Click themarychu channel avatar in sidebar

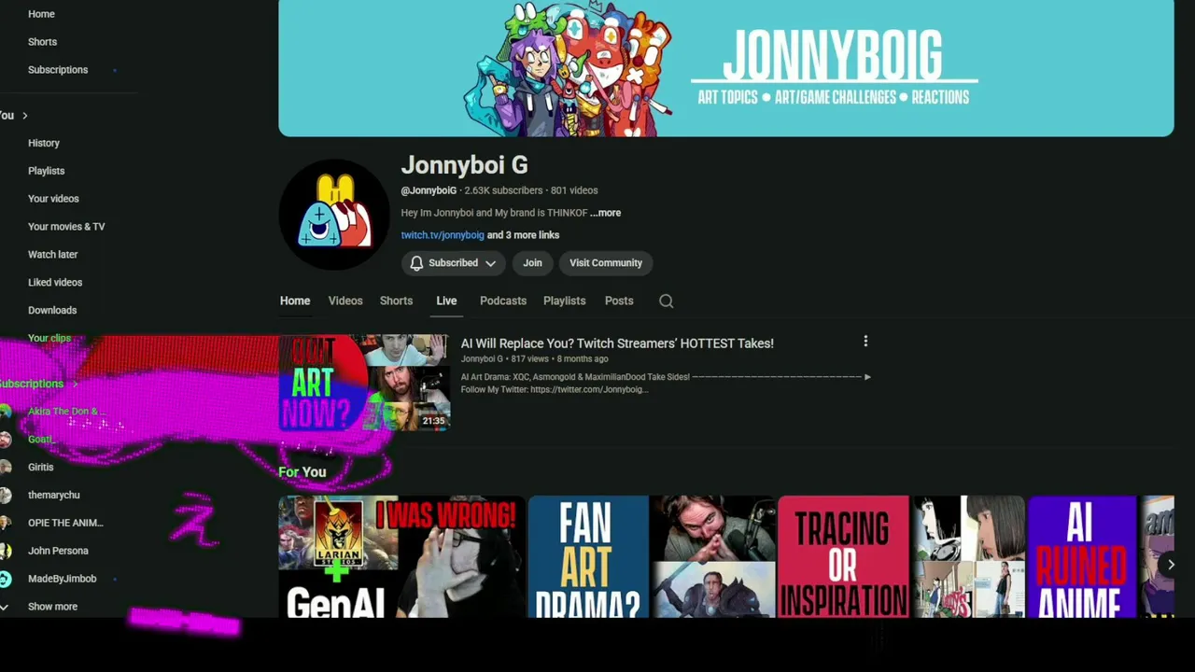[x=6, y=495]
